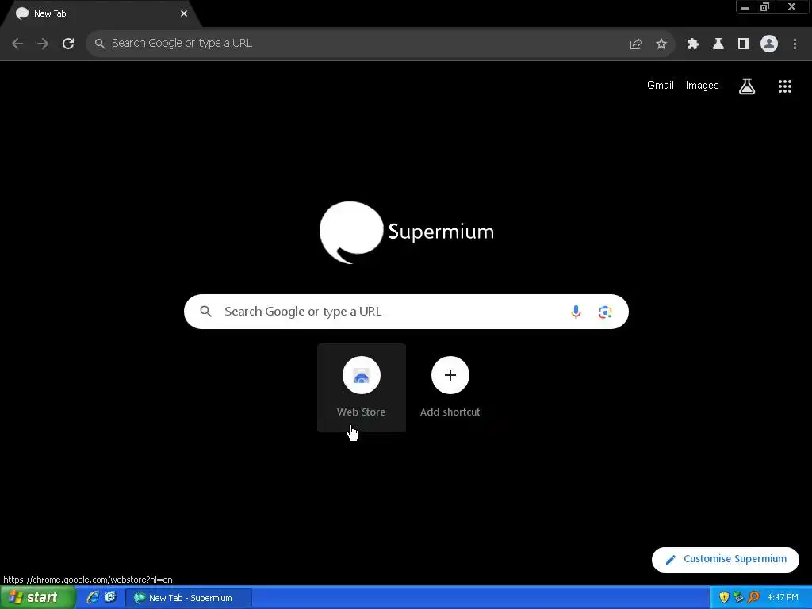Launch Internet Explorer from quick launch
Image resolution: width=812 pixels, height=609 pixels.
pyautogui.click(x=93, y=598)
